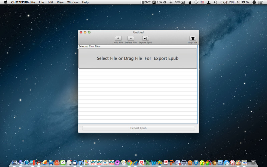The height and width of the screenshot is (167, 267).
Task: Close the Untitled window
Action: click(x=81, y=32)
